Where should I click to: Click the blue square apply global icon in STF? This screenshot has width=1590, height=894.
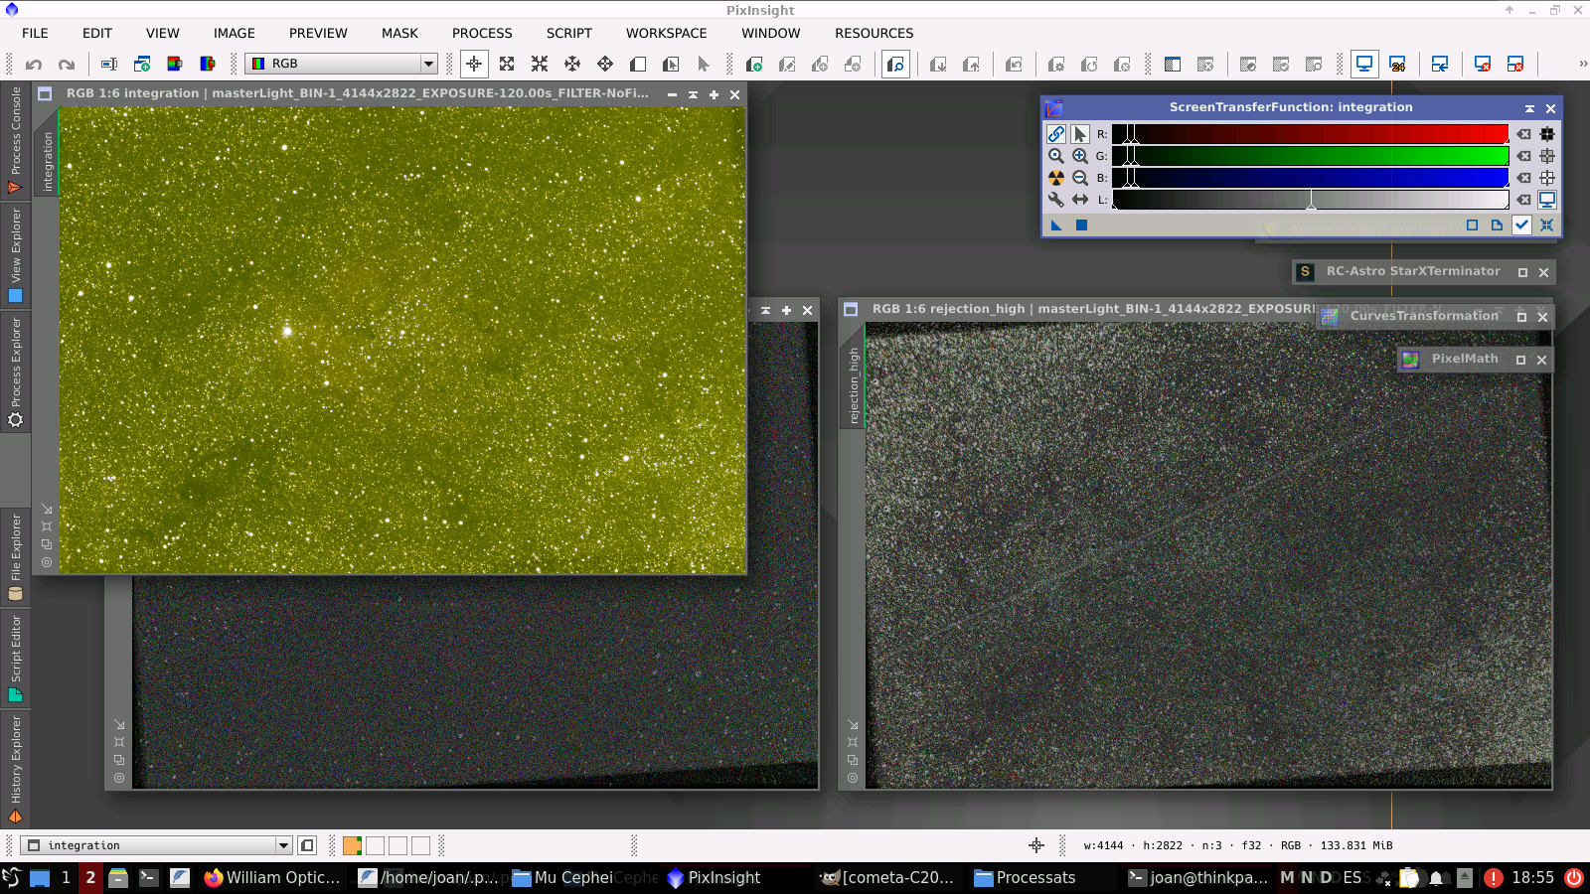click(1081, 225)
